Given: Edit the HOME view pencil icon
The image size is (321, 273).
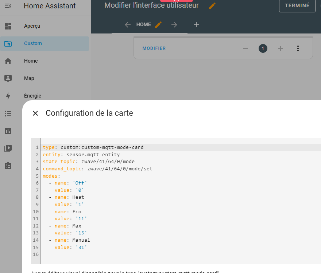Looking at the screenshot, I should point(158,25).
